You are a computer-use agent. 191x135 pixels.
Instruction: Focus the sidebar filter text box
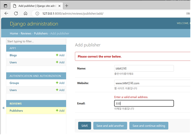point(36,41)
